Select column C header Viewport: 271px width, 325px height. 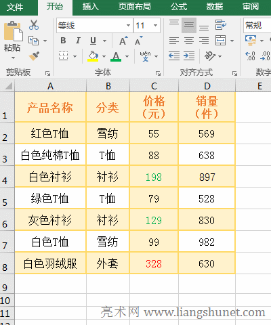pos(154,86)
